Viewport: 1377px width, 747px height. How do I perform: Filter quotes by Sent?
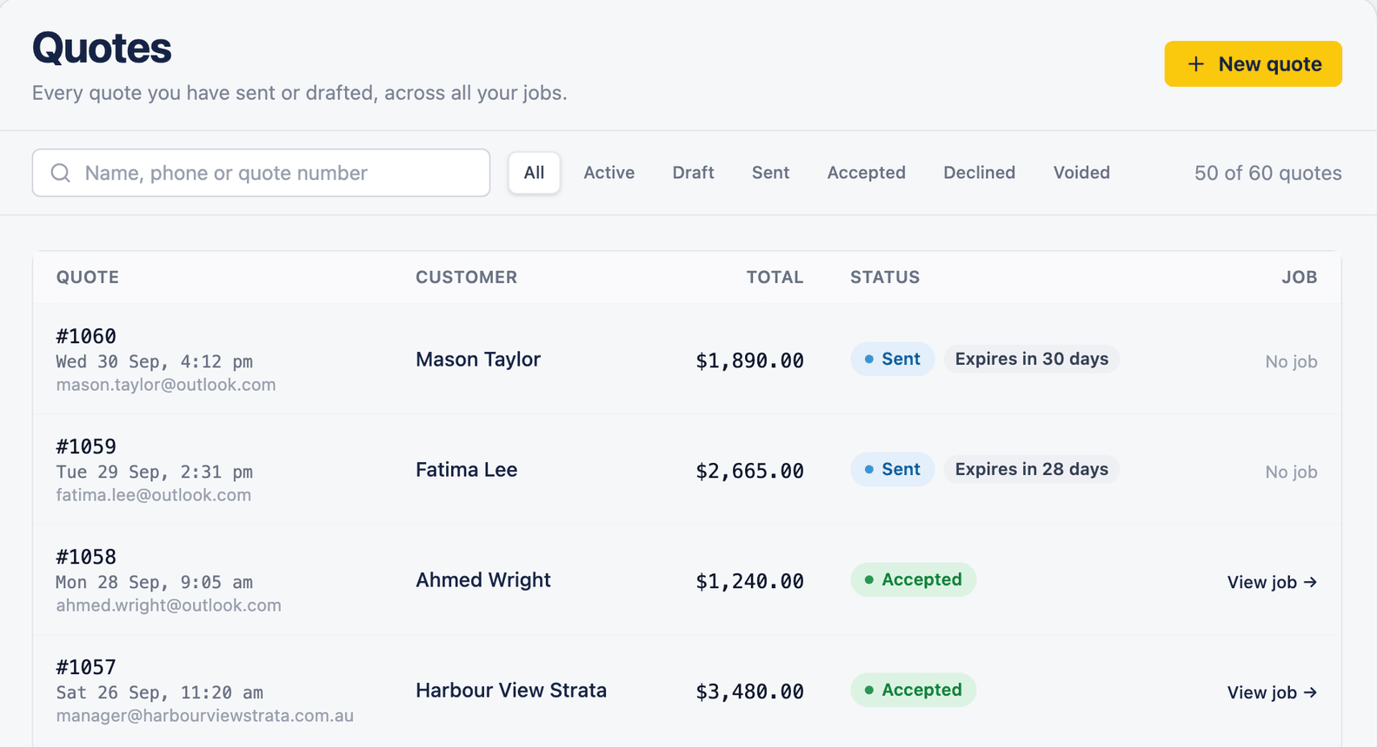coord(770,173)
